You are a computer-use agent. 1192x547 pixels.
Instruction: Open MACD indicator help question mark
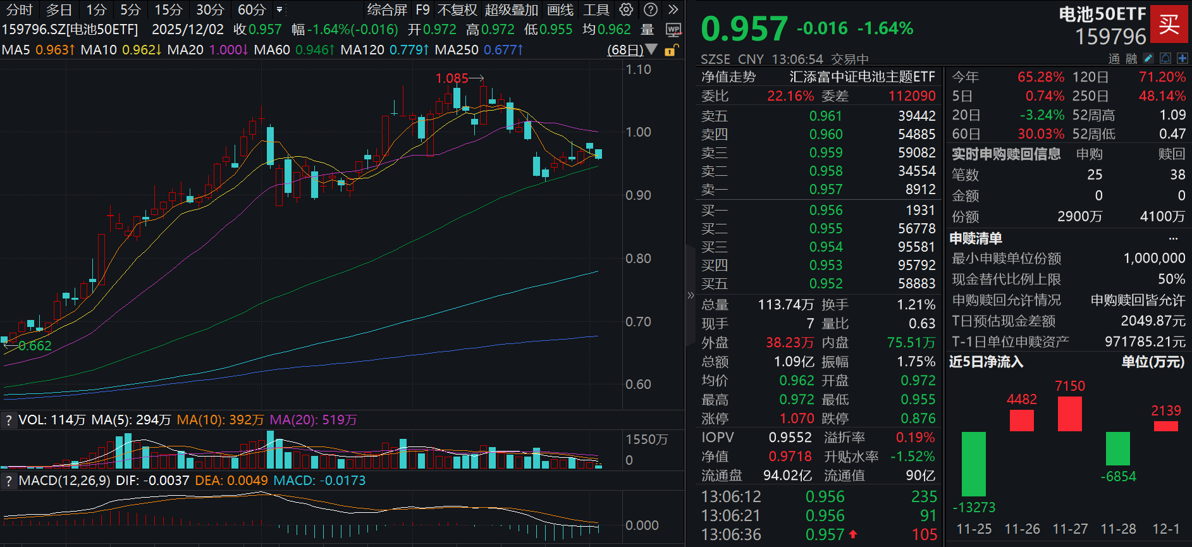pos(8,481)
